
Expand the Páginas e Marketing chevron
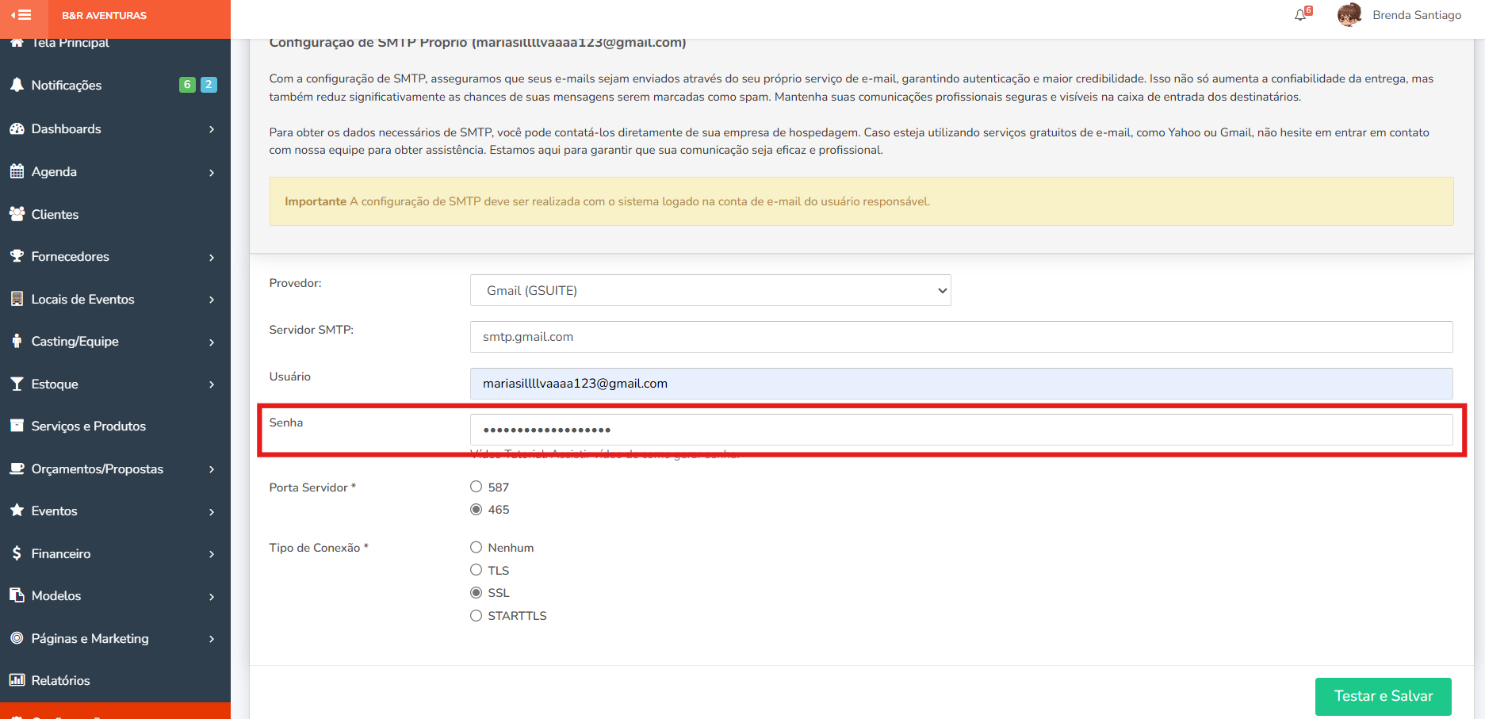pyautogui.click(x=212, y=639)
